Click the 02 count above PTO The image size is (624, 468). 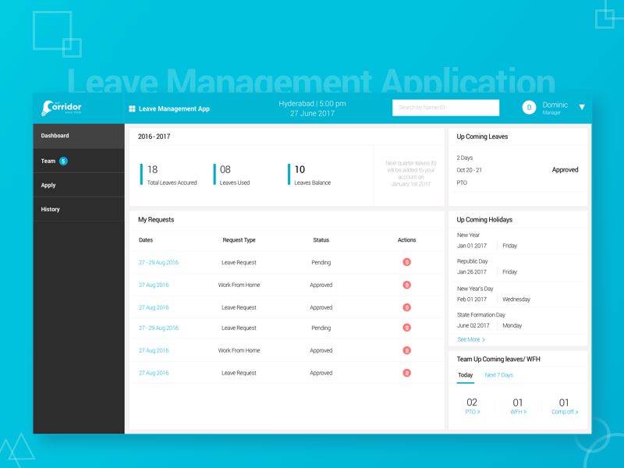coord(472,402)
